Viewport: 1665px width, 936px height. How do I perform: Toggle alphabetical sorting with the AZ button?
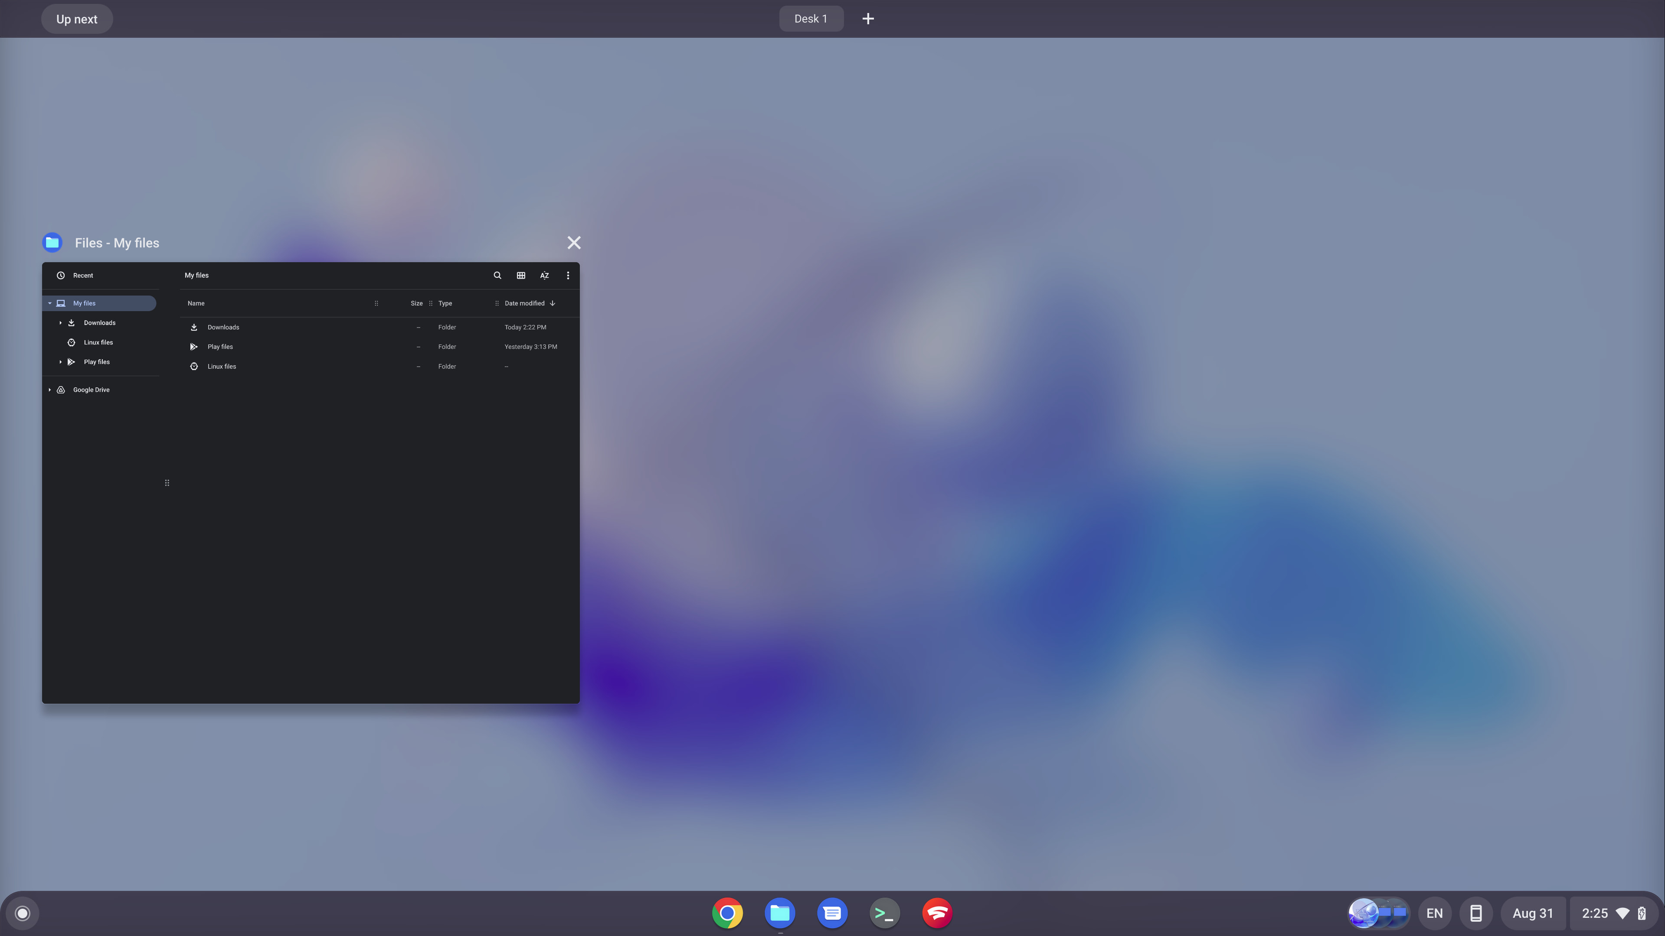coord(543,275)
